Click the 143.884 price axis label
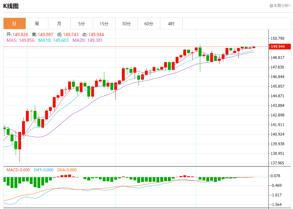293x209 pixels. [x=278, y=105]
